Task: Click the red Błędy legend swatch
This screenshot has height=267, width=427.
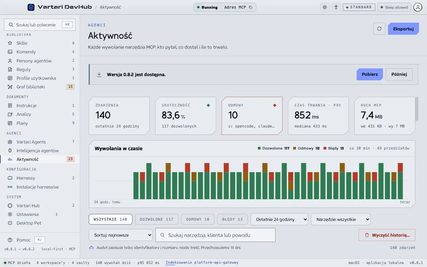Action: (x=325, y=148)
